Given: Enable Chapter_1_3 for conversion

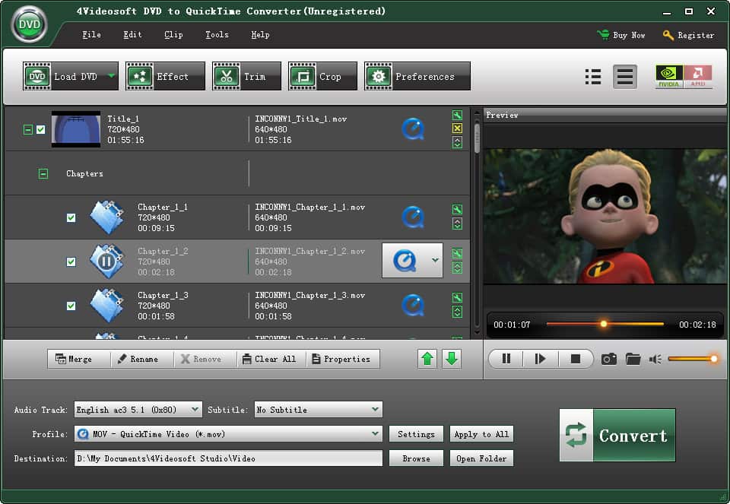Looking at the screenshot, I should 71,306.
